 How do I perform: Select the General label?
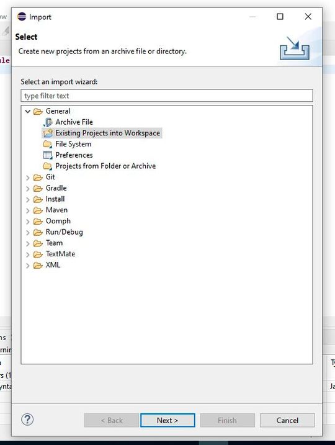pyautogui.click(x=58, y=111)
